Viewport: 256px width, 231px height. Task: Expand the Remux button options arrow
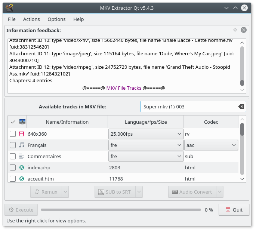[65, 192]
